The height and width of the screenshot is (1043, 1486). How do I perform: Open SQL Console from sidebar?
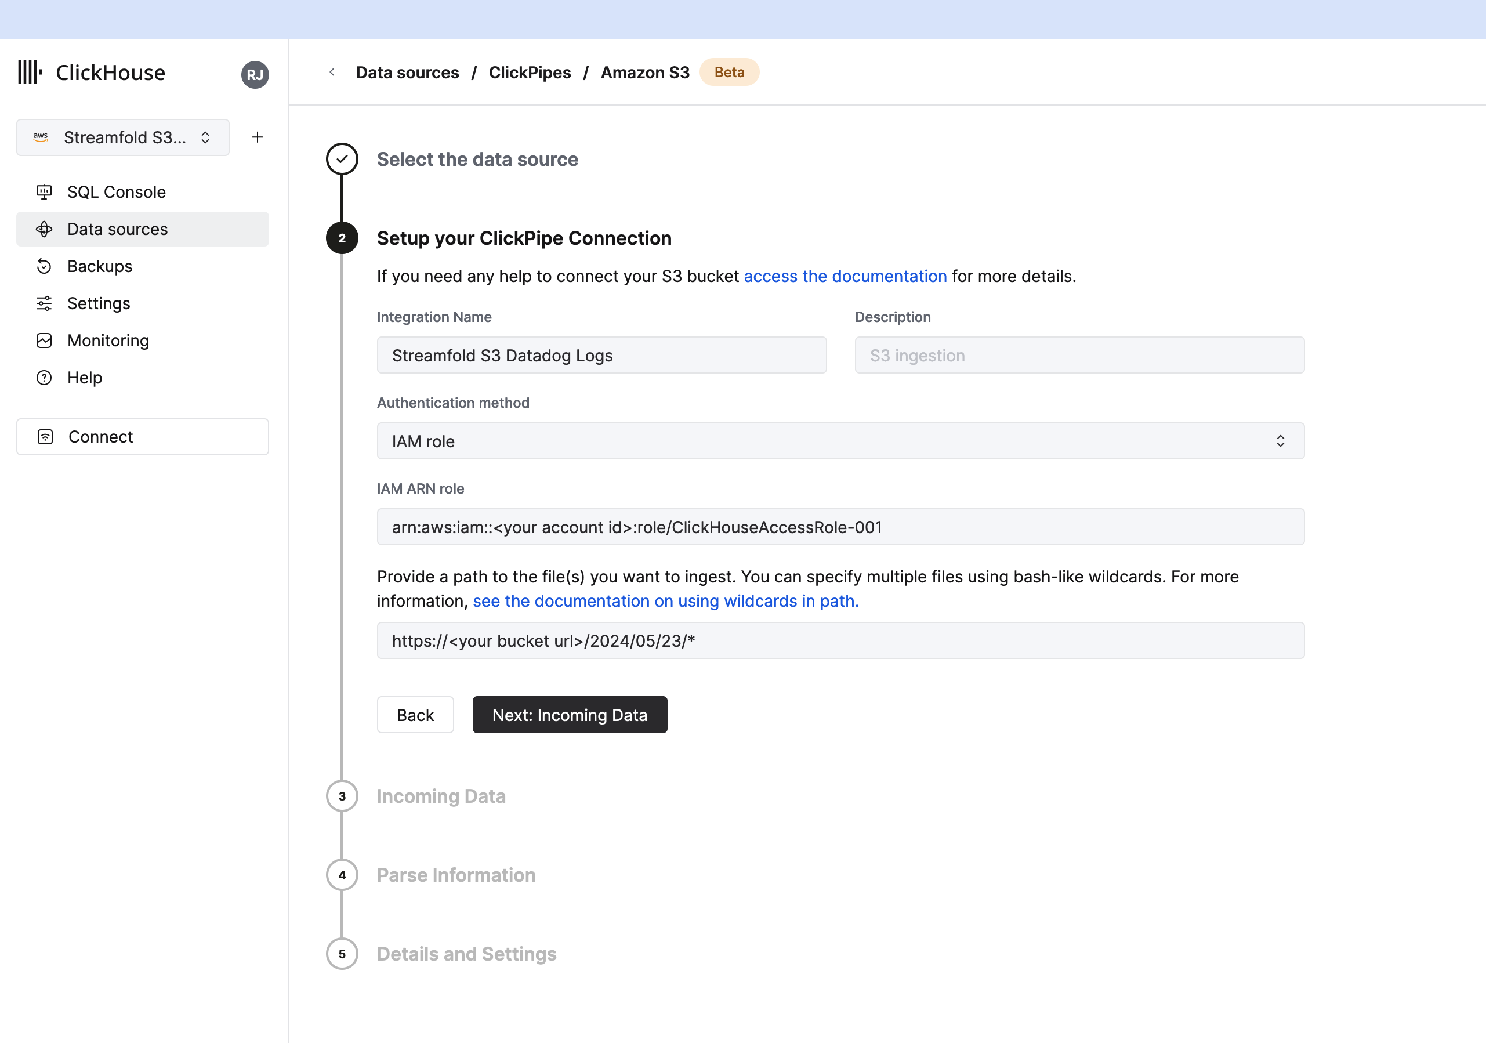tap(142, 192)
